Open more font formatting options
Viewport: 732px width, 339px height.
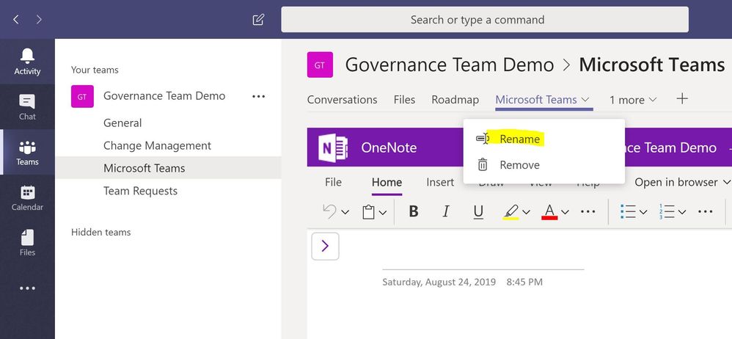point(588,211)
